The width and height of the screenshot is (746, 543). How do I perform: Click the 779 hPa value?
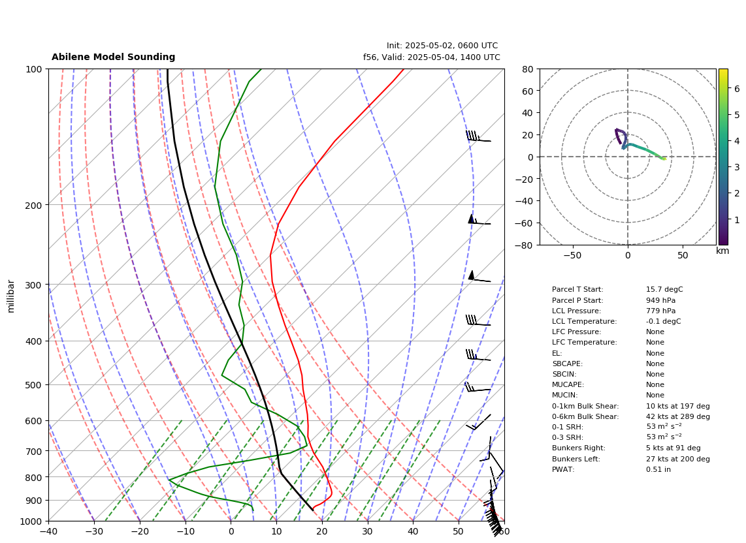coord(661,311)
